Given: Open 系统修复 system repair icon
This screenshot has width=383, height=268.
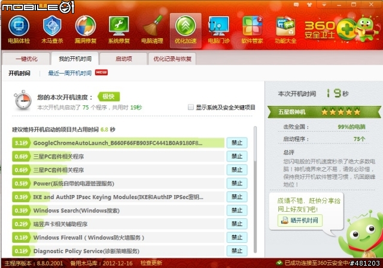Looking at the screenshot, I should click(x=119, y=30).
